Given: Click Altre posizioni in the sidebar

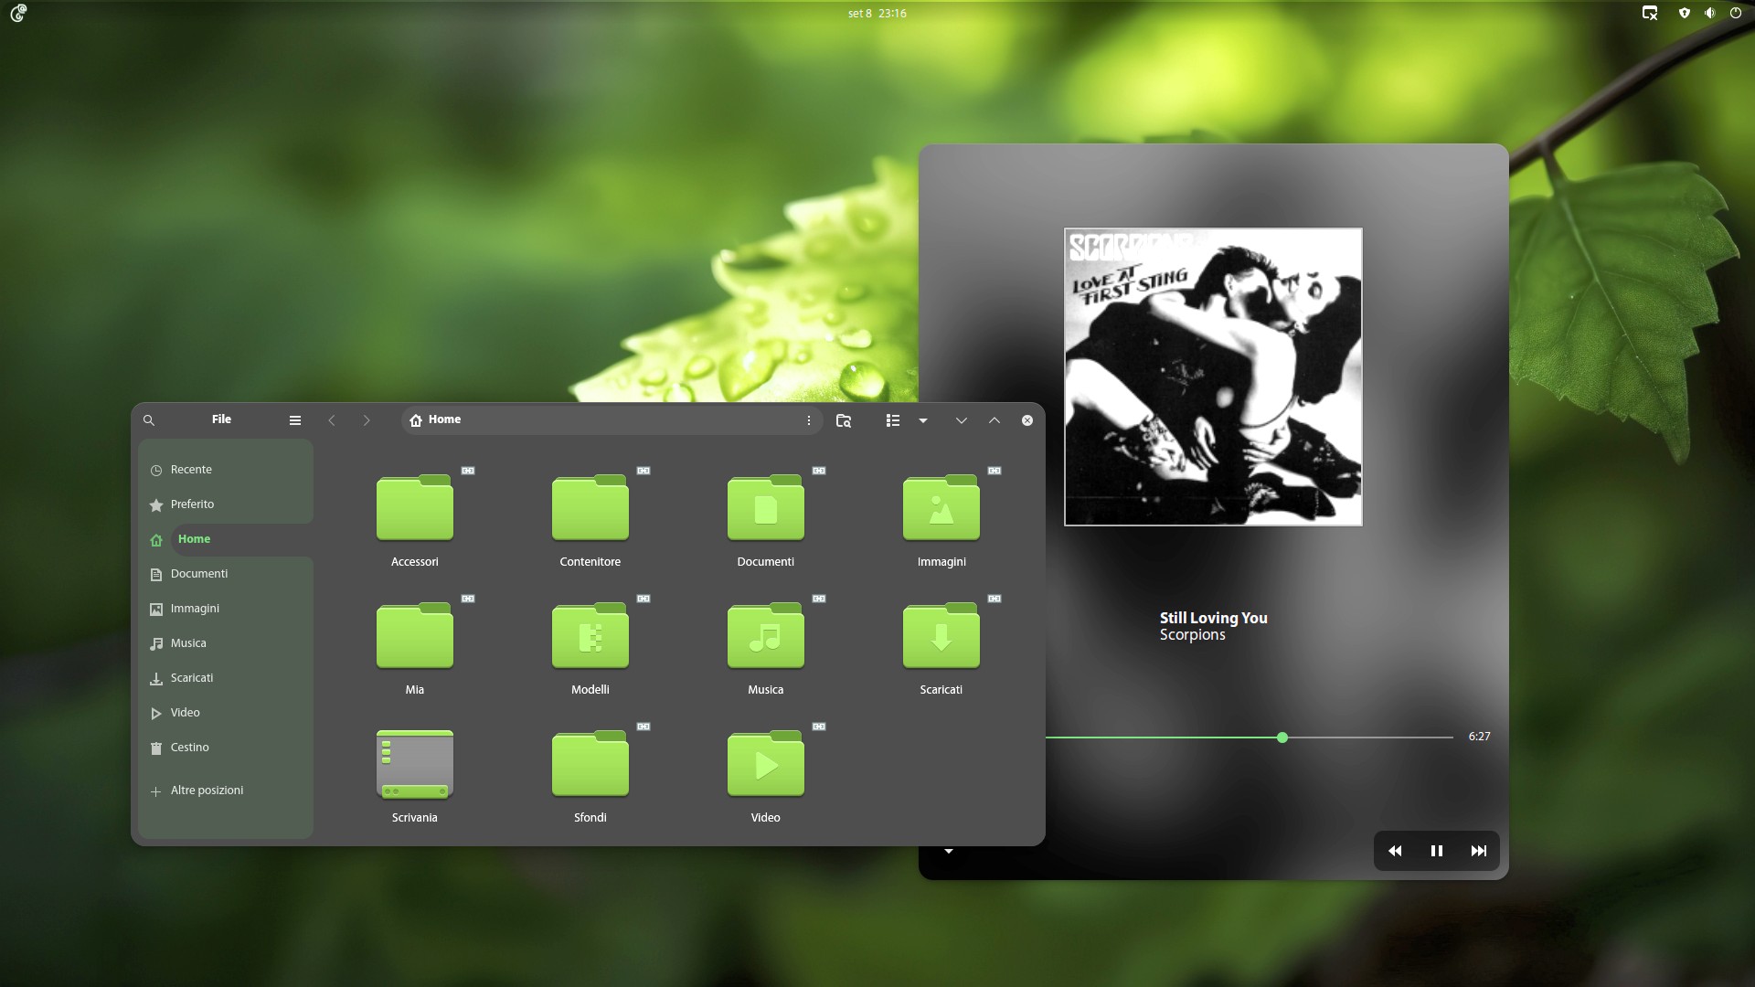Looking at the screenshot, I should click(226, 791).
